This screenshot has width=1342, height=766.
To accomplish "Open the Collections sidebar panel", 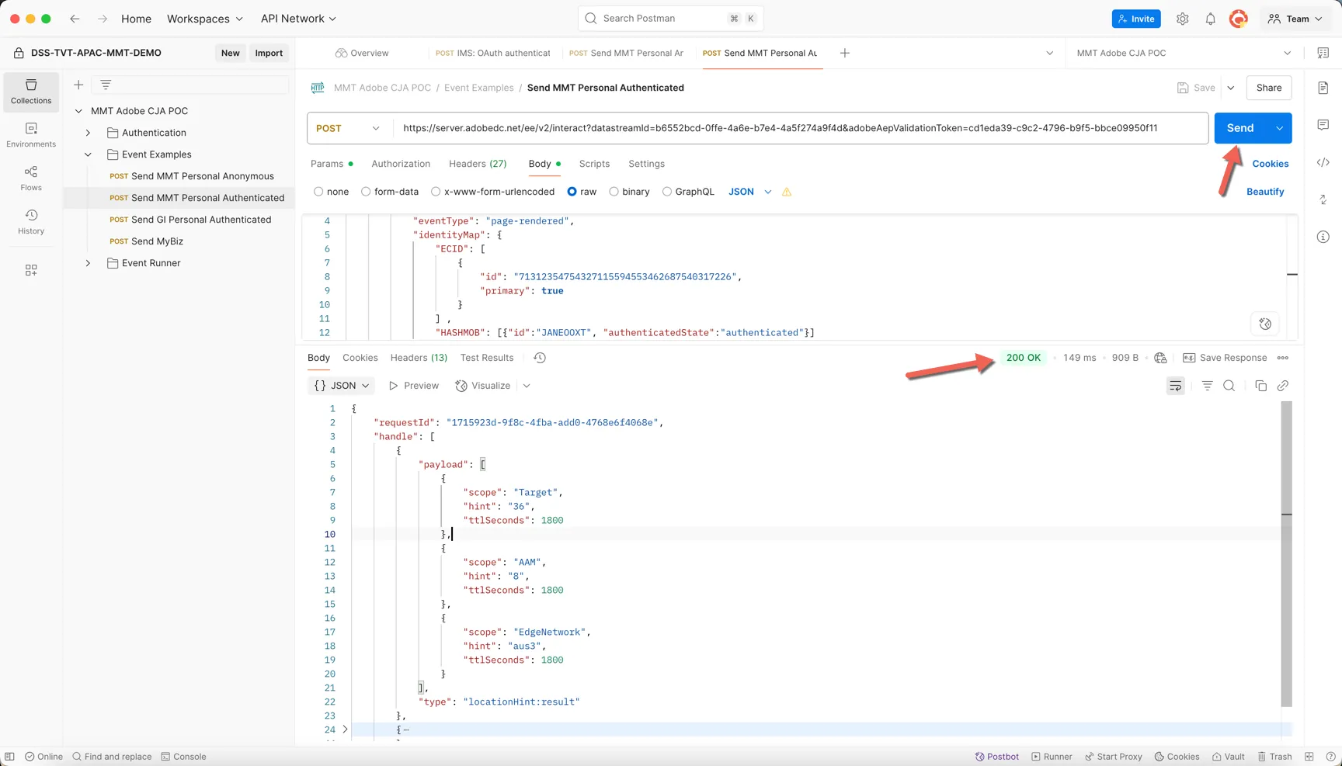I will click(31, 92).
